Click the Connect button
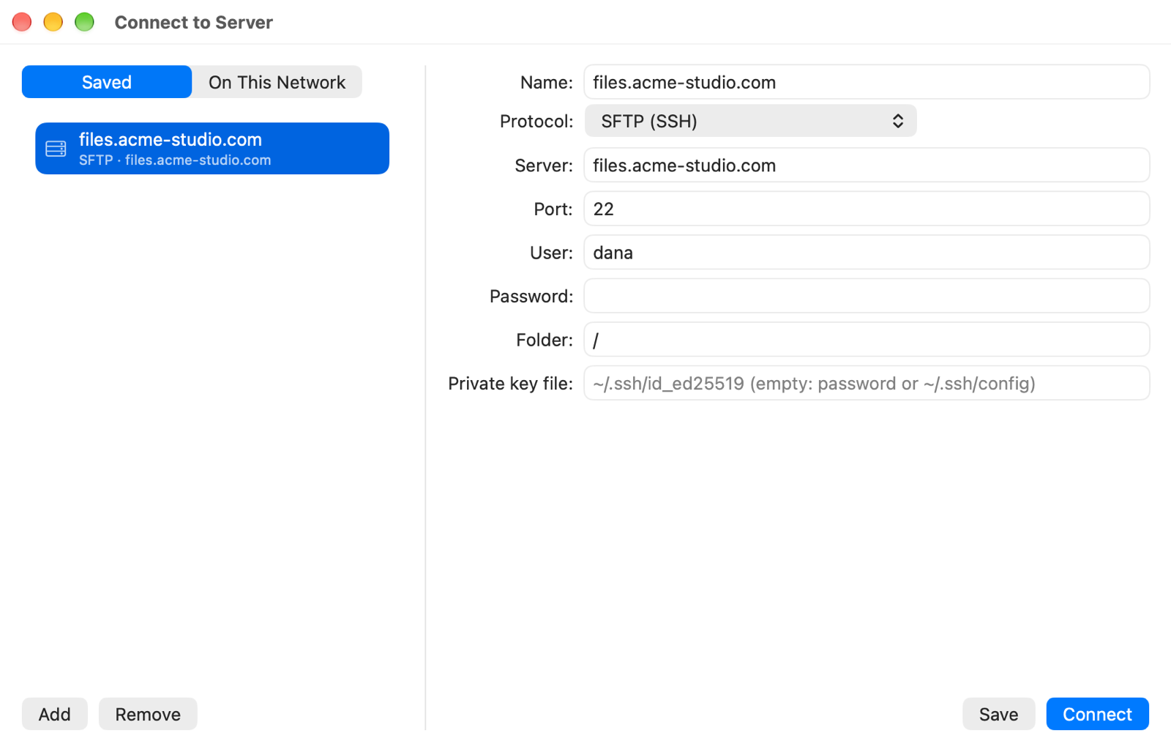The image size is (1171, 752). pyautogui.click(x=1097, y=714)
